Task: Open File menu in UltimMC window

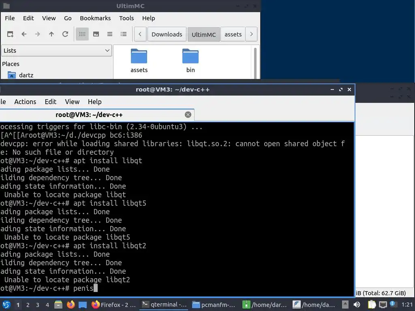Action: click(x=10, y=18)
